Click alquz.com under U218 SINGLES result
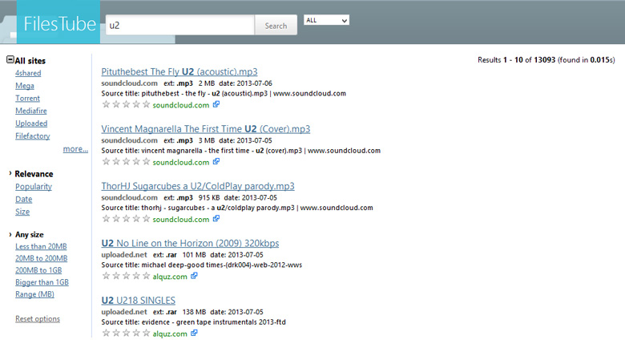The width and height of the screenshot is (625, 348). (170, 334)
